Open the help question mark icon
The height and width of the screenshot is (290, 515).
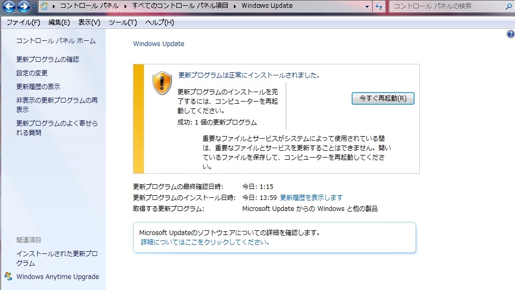[511, 34]
